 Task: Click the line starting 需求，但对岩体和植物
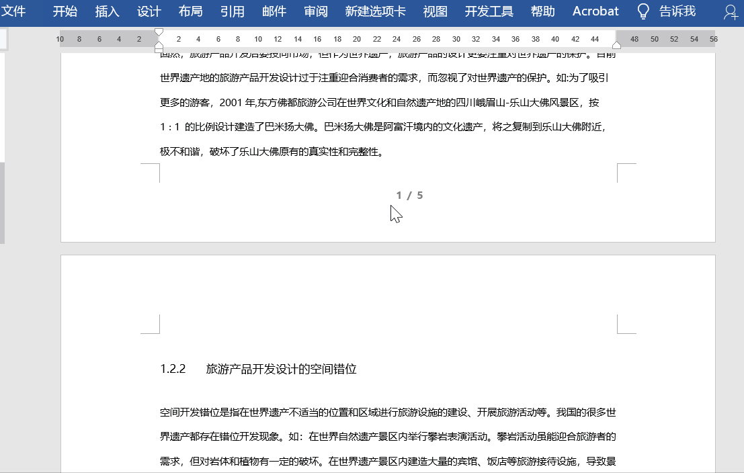click(388, 461)
